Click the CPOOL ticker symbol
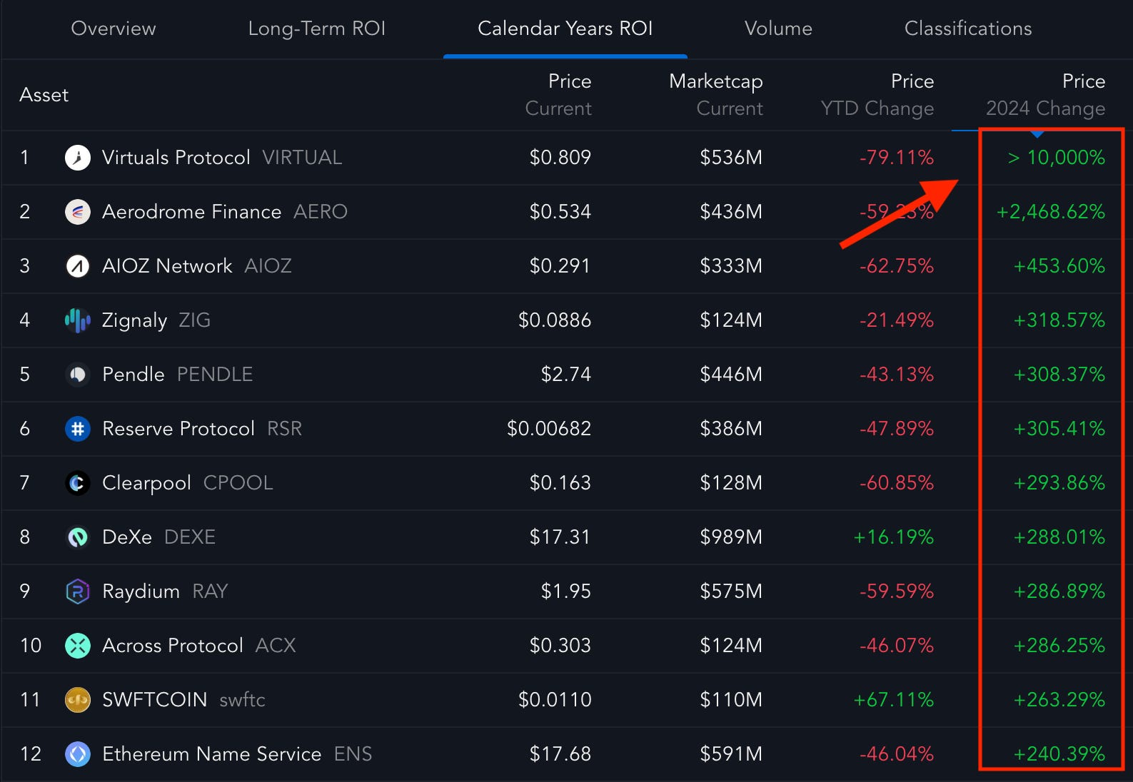 (x=238, y=482)
